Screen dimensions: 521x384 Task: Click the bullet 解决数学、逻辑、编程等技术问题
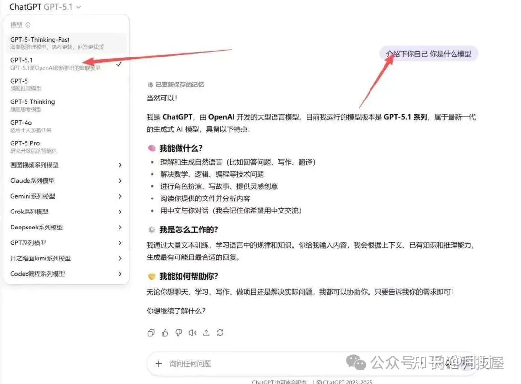[212, 174]
